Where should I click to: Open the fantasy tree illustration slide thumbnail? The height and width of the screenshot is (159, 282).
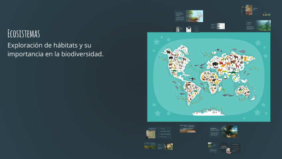(165, 147)
